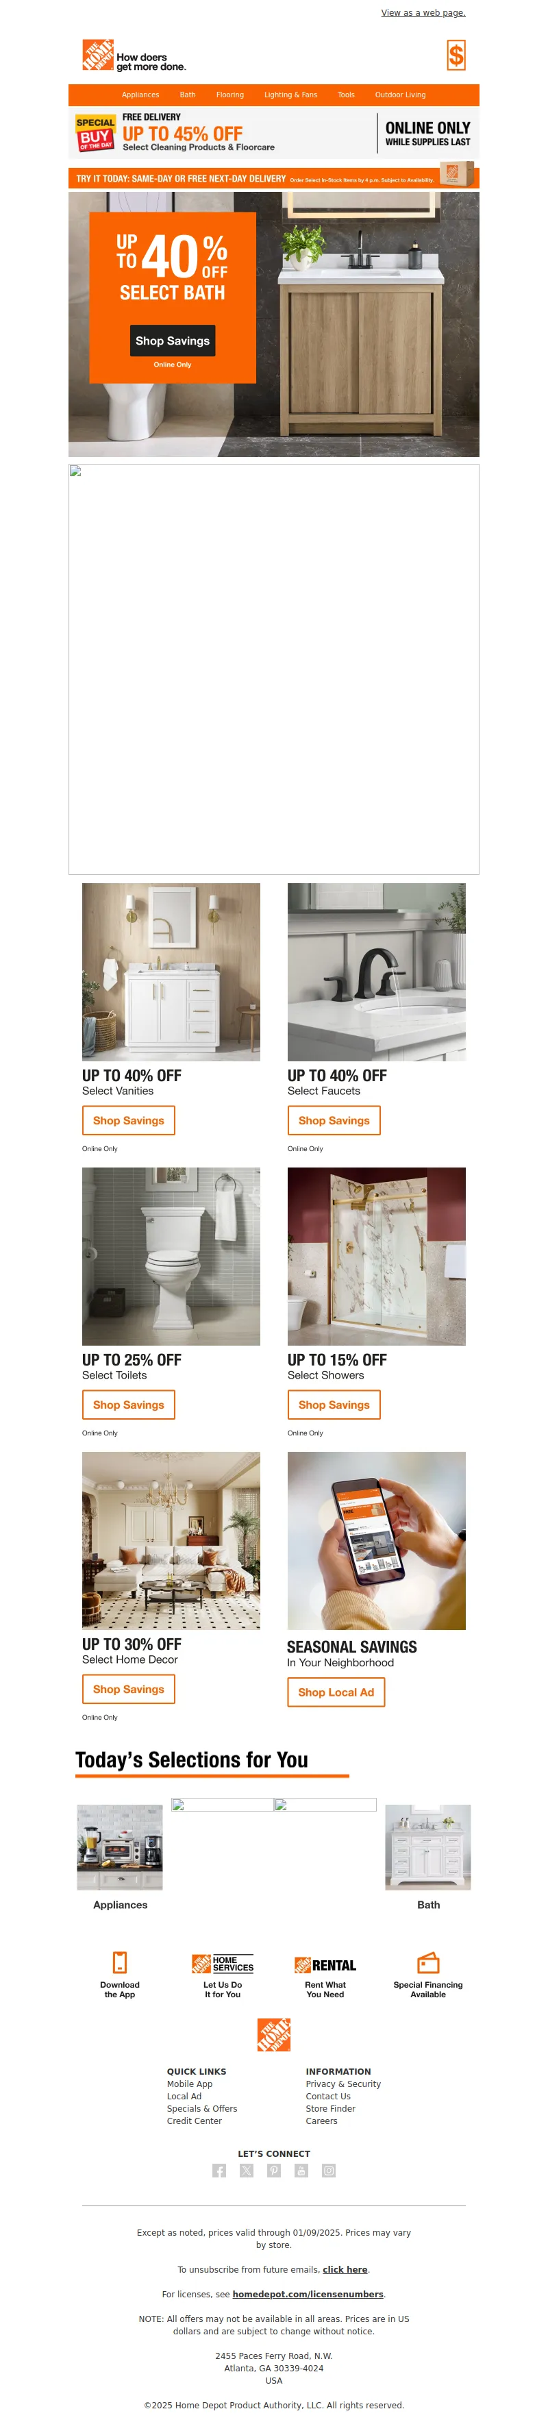The height and width of the screenshot is (2433, 548).
Task: Open the Instagram social icon
Action: click(329, 2171)
